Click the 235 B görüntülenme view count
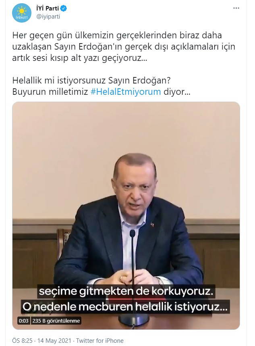The image size is (255, 346). click(x=56, y=321)
